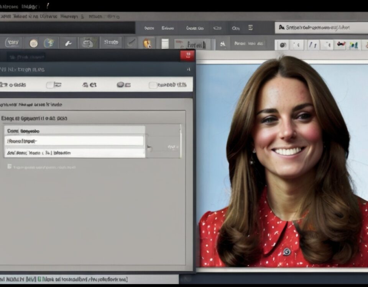Toggle the checkbox at the dialog's right end
The image size is (368, 287).
(153, 85)
